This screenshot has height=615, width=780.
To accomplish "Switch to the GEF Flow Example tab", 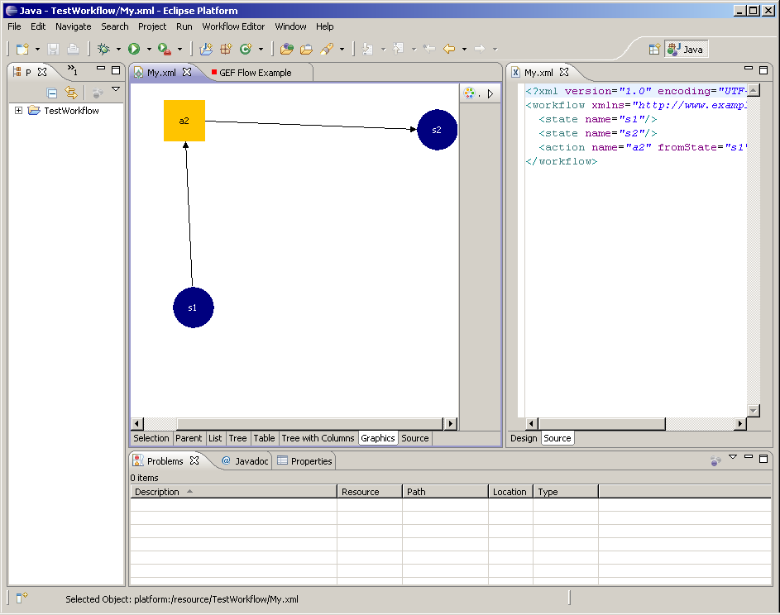I will click(x=254, y=73).
